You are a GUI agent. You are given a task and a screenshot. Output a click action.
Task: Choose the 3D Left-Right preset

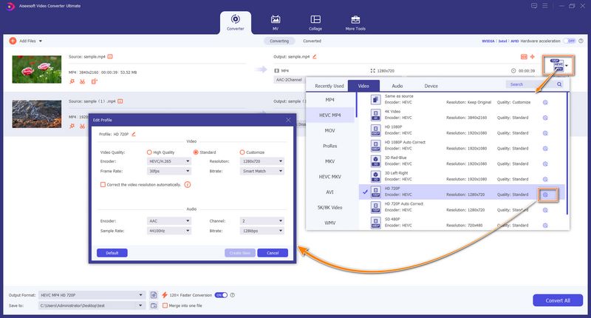point(462,176)
